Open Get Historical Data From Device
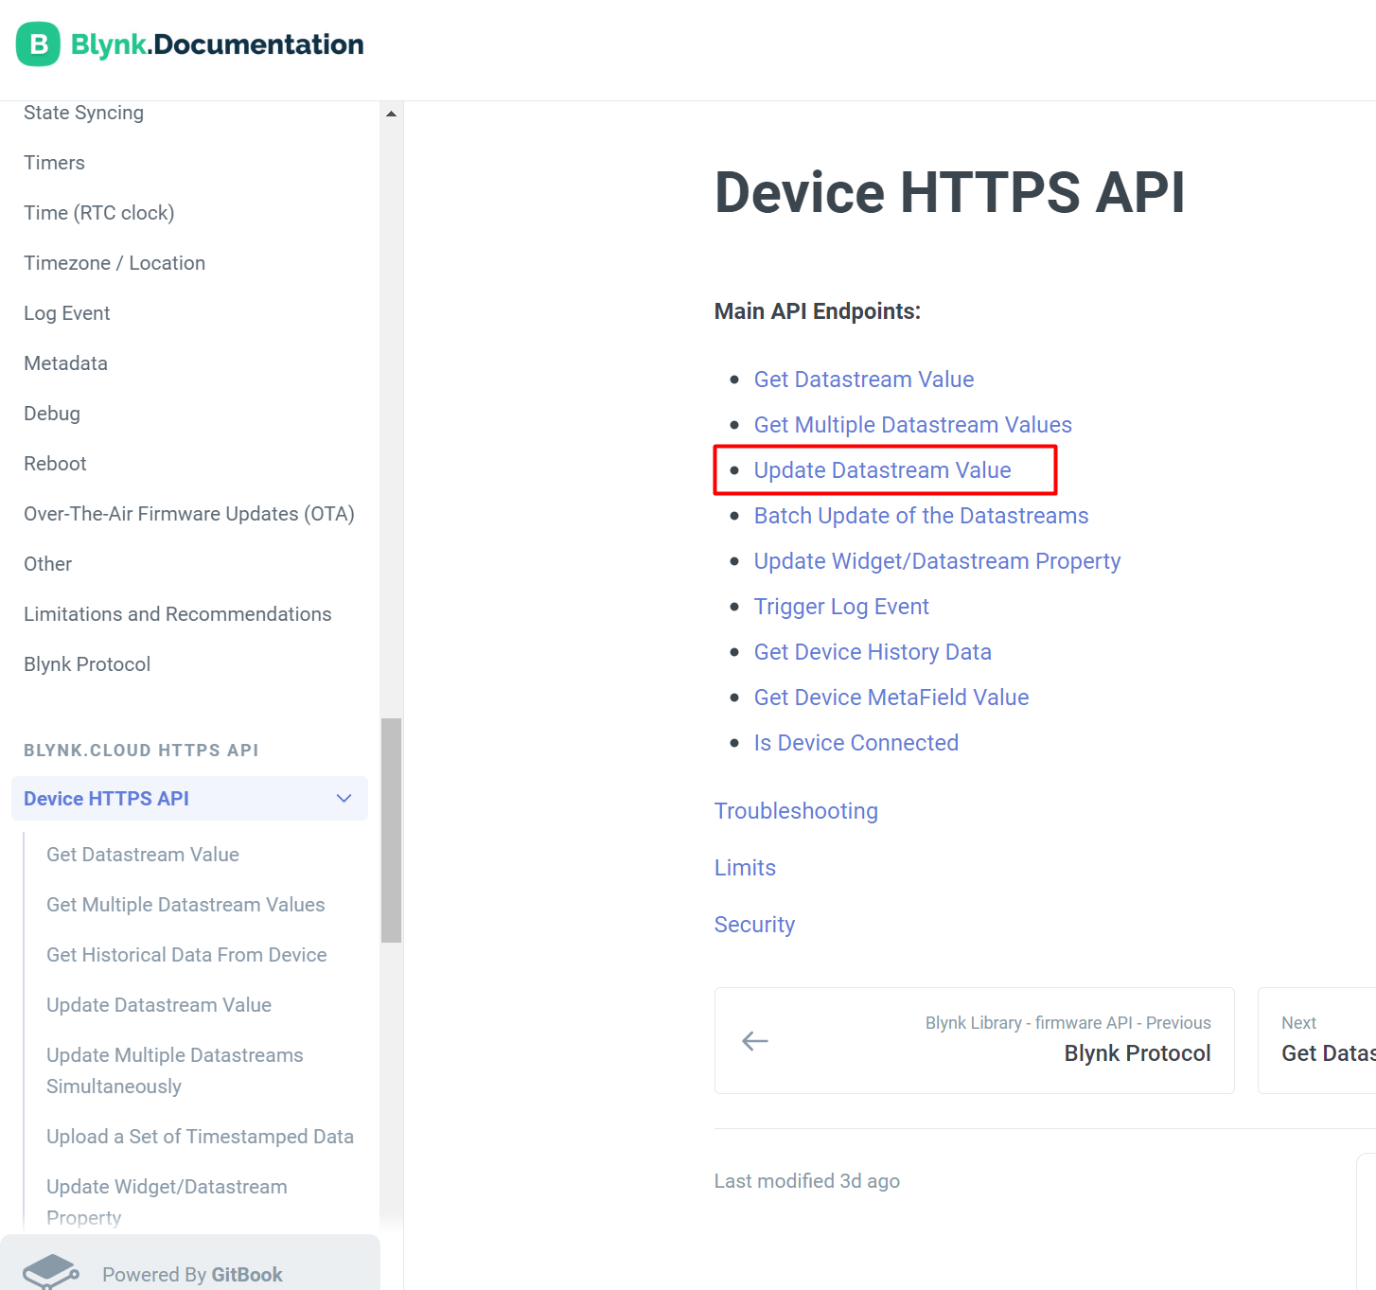1376x1290 pixels. 186,955
